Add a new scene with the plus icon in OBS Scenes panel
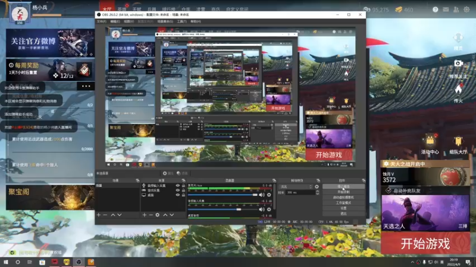Viewport: 476px width, 267px height. coord(98,215)
